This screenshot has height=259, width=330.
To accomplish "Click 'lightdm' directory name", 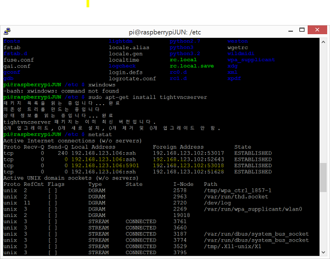I will coord(121,41).
